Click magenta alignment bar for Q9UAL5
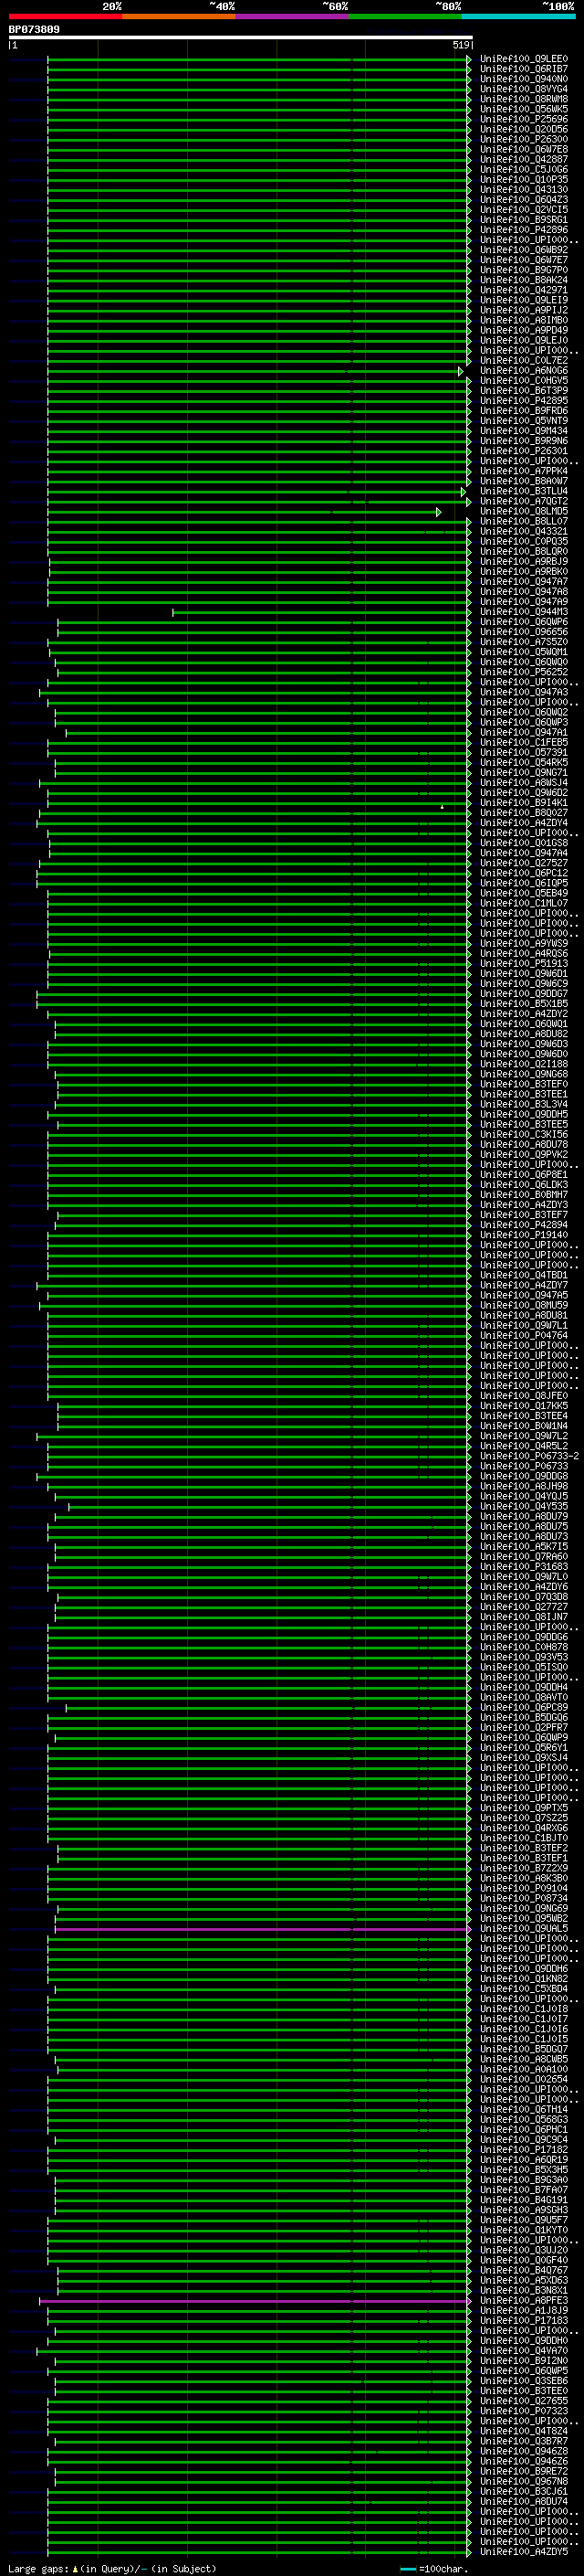This screenshot has height=2576, width=584. (x=262, y=1929)
